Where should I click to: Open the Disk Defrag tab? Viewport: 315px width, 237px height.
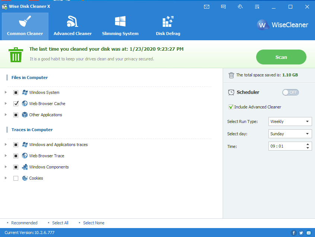(x=168, y=26)
